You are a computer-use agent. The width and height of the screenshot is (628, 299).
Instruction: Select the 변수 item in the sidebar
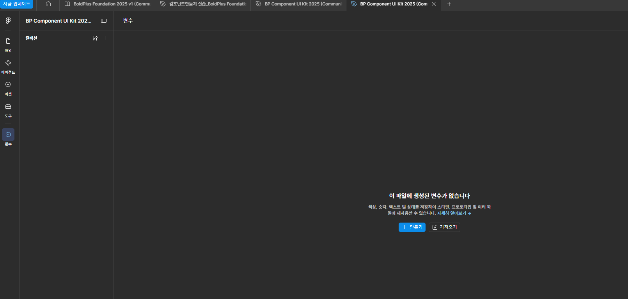(x=8, y=137)
